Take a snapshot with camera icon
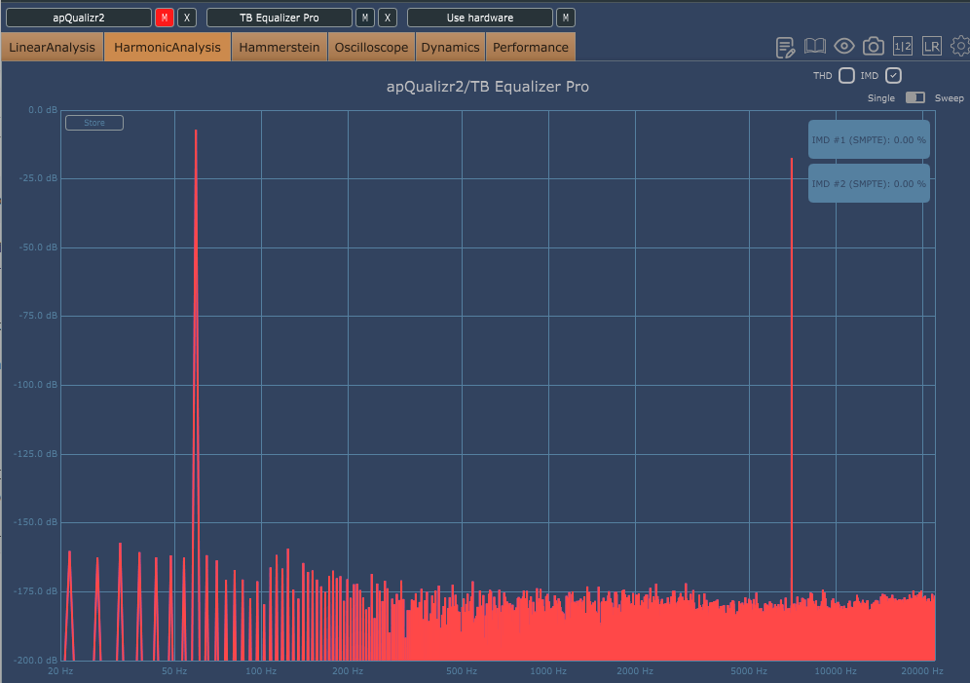 coord(874,46)
